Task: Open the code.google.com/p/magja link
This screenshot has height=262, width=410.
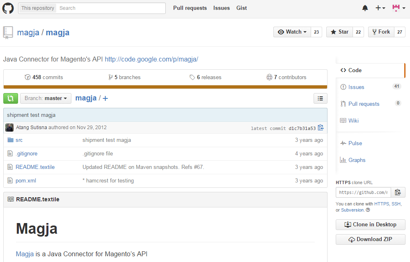Action: 151,59
